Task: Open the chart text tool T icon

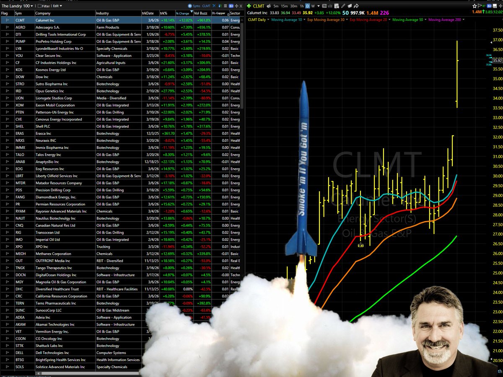Action: (324, 6)
